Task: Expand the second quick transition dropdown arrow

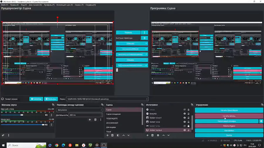Action: pos(146,49)
